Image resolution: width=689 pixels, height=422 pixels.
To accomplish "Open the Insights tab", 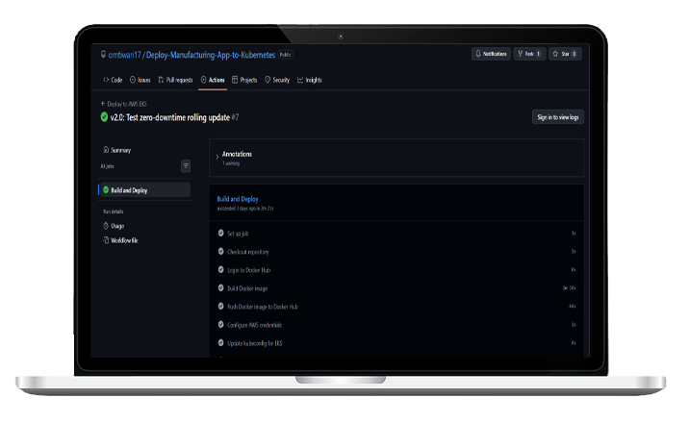I will (x=309, y=80).
